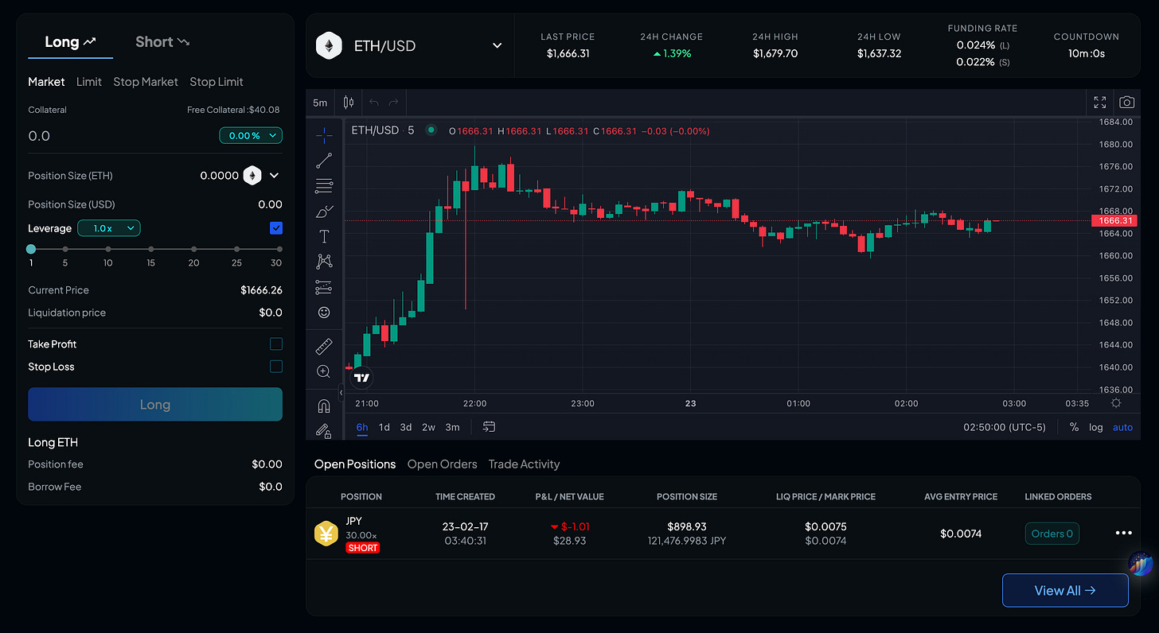Select the Limit order type
The width and height of the screenshot is (1159, 633).
coord(89,82)
